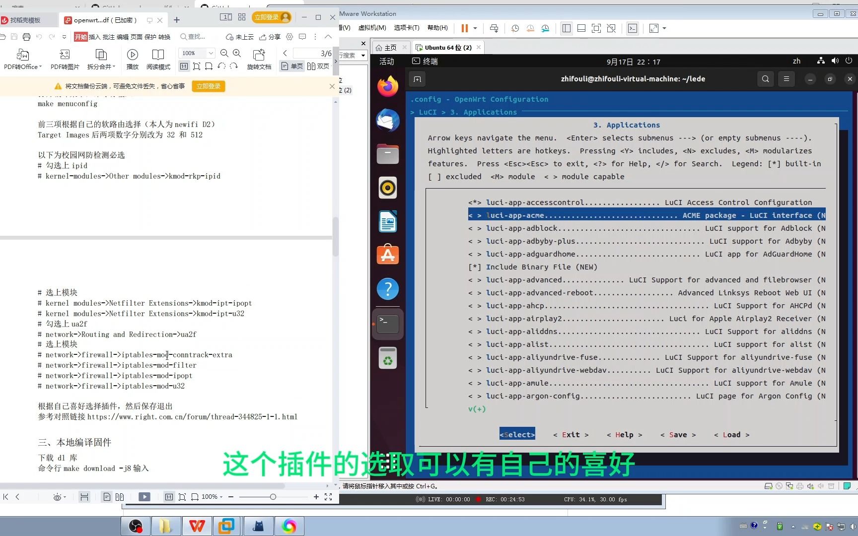Click the zoom-in magnifier in the PDF toolbar

click(237, 53)
